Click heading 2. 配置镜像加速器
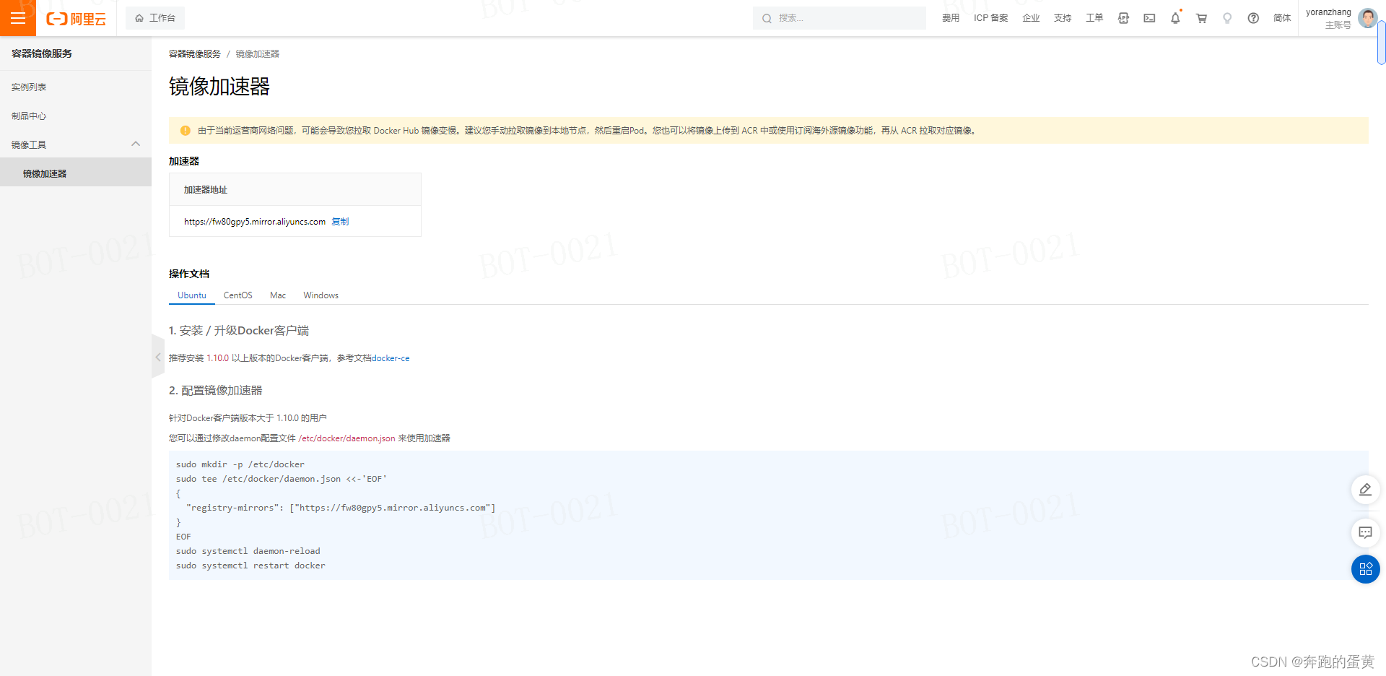This screenshot has width=1386, height=676. 216,391
